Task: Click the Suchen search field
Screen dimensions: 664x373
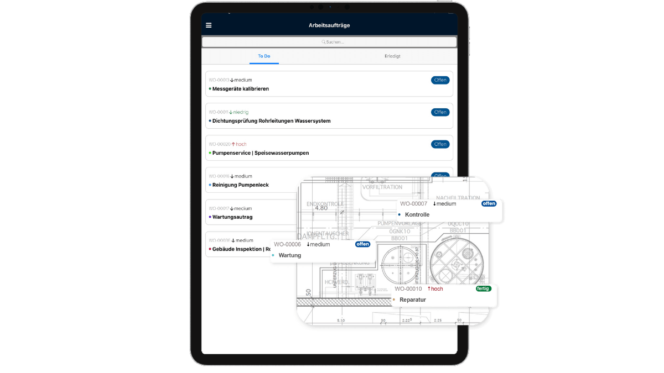Action: (329, 42)
